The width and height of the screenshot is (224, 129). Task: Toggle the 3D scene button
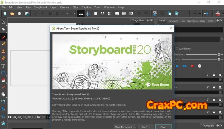tap(155, 13)
